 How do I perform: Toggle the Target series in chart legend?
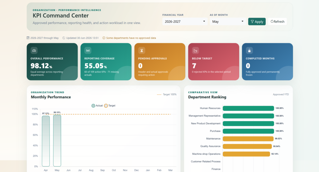pos(110,106)
